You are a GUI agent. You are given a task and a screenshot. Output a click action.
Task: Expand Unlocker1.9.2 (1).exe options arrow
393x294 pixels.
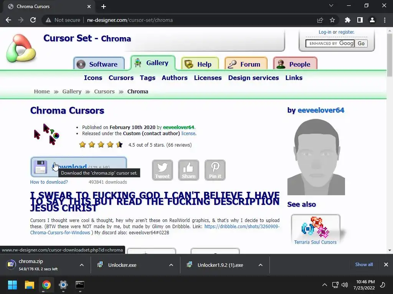261,265
